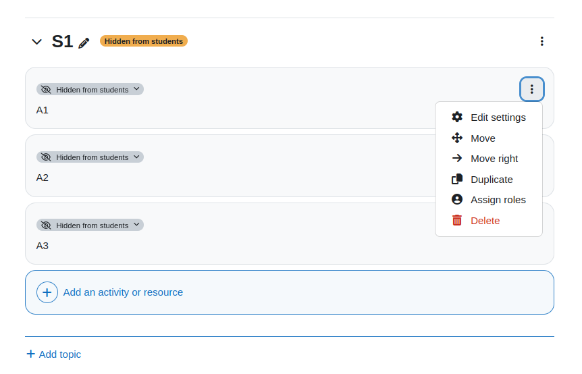Collapse the S1 section with the chevron
This screenshot has width=582, height=374.
[x=36, y=42]
